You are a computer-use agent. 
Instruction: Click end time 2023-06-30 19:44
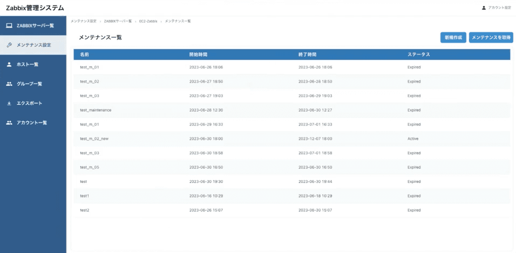[x=315, y=182]
